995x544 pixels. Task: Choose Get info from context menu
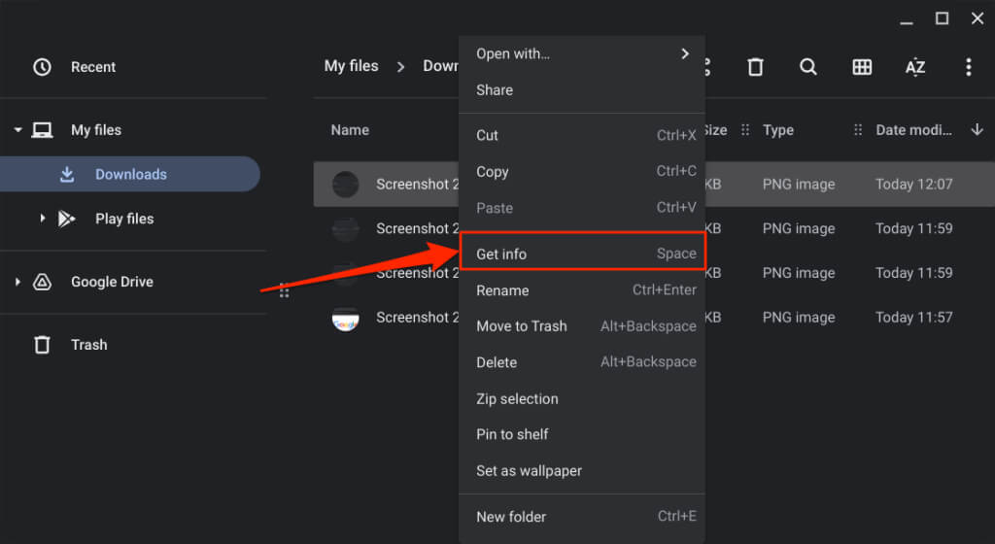pos(581,255)
